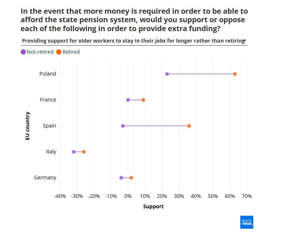Click the Euronews logo
Screen dimensions: 298x235
coord(247,222)
